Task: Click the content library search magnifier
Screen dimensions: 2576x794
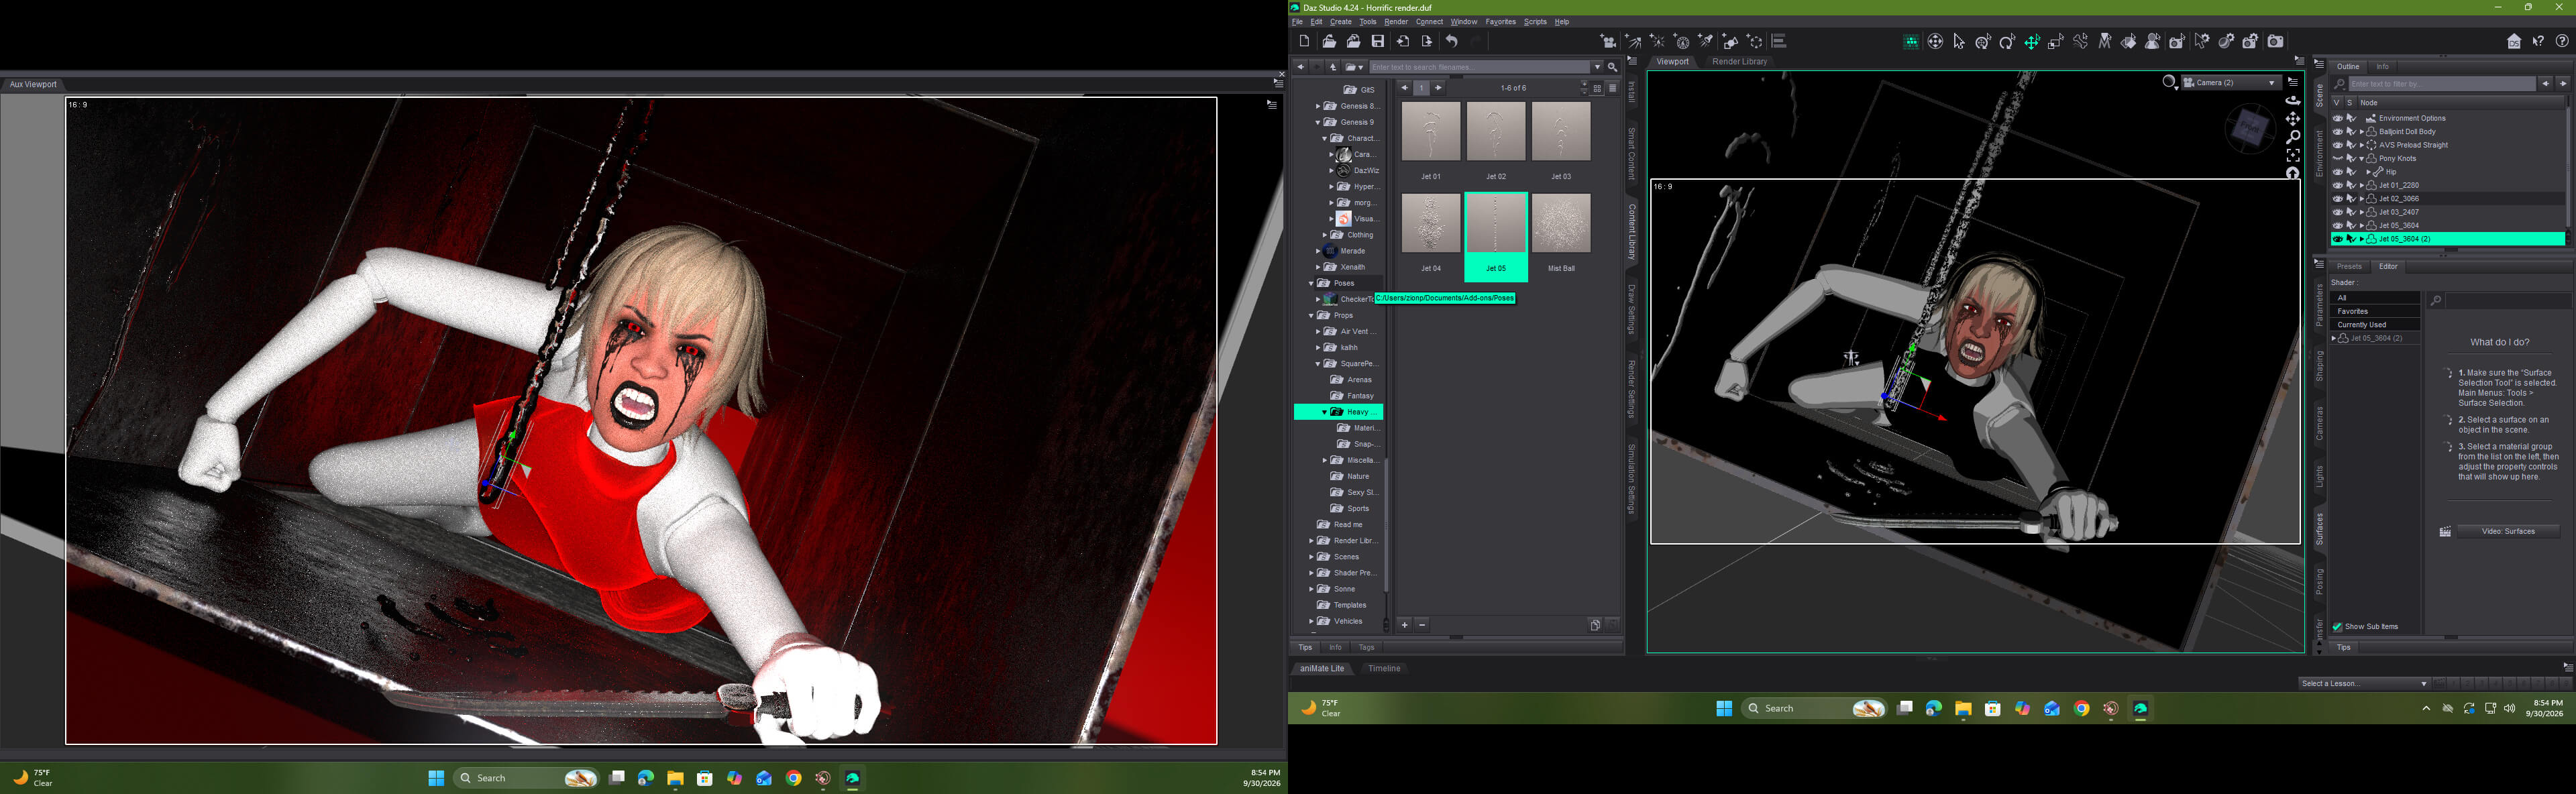Action: point(1612,67)
